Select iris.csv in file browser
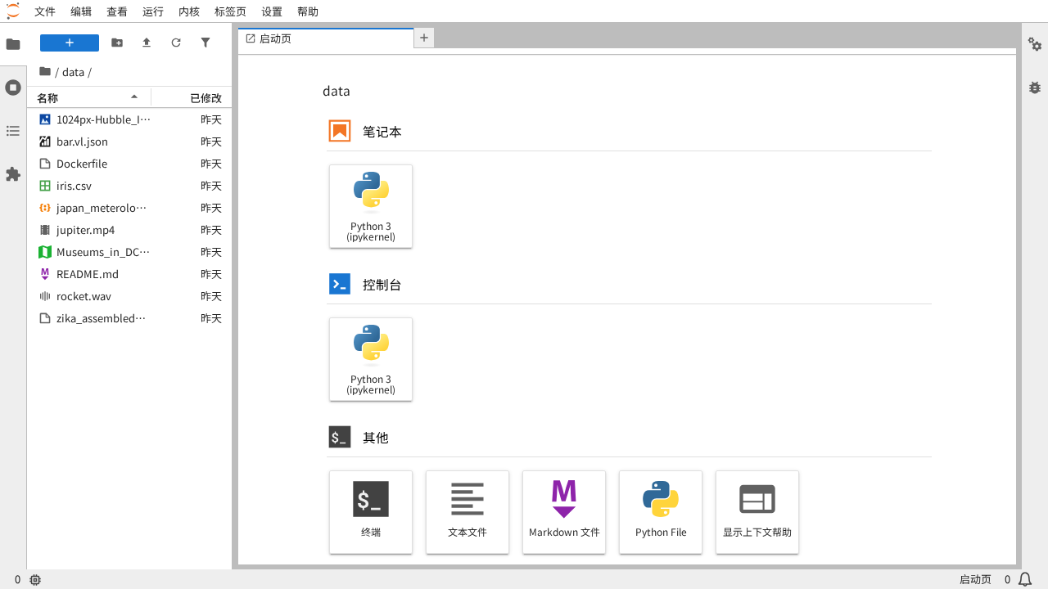 (x=129, y=186)
